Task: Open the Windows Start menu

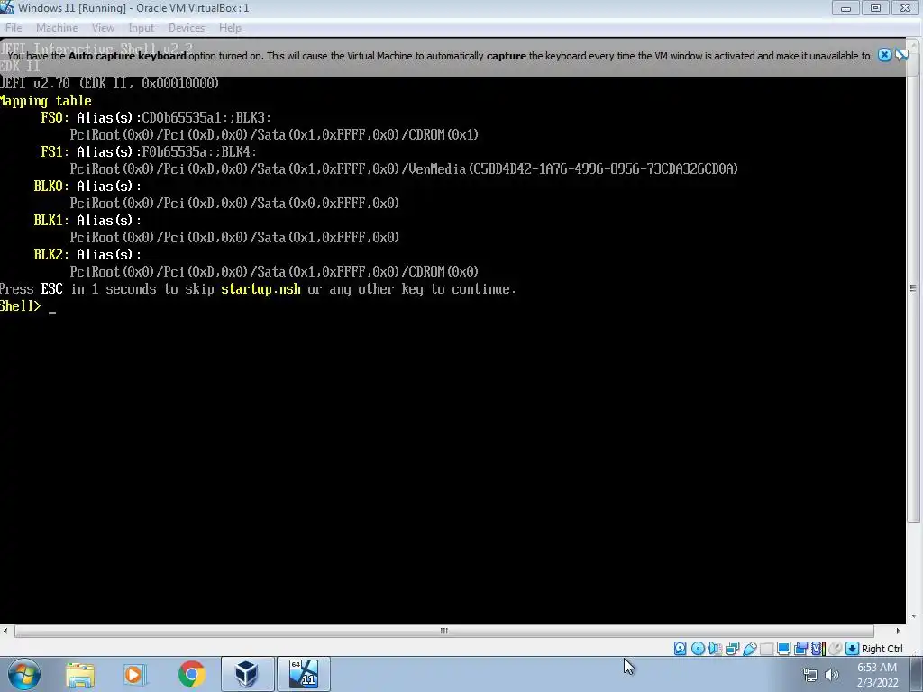Action: point(24,674)
